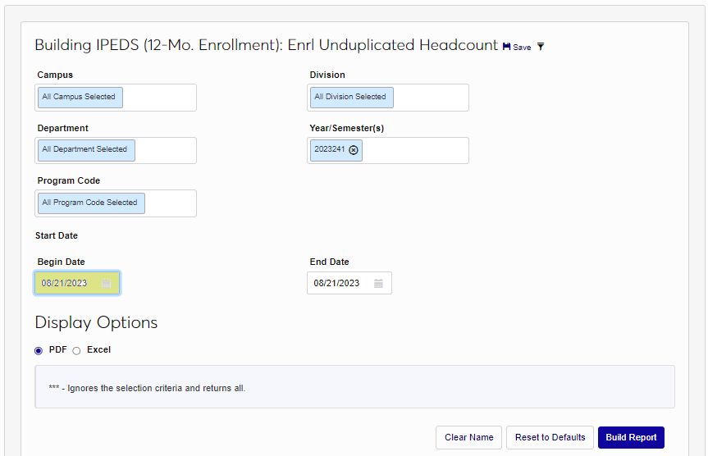
Task: Open the Program Code selection box
Action: [116, 203]
